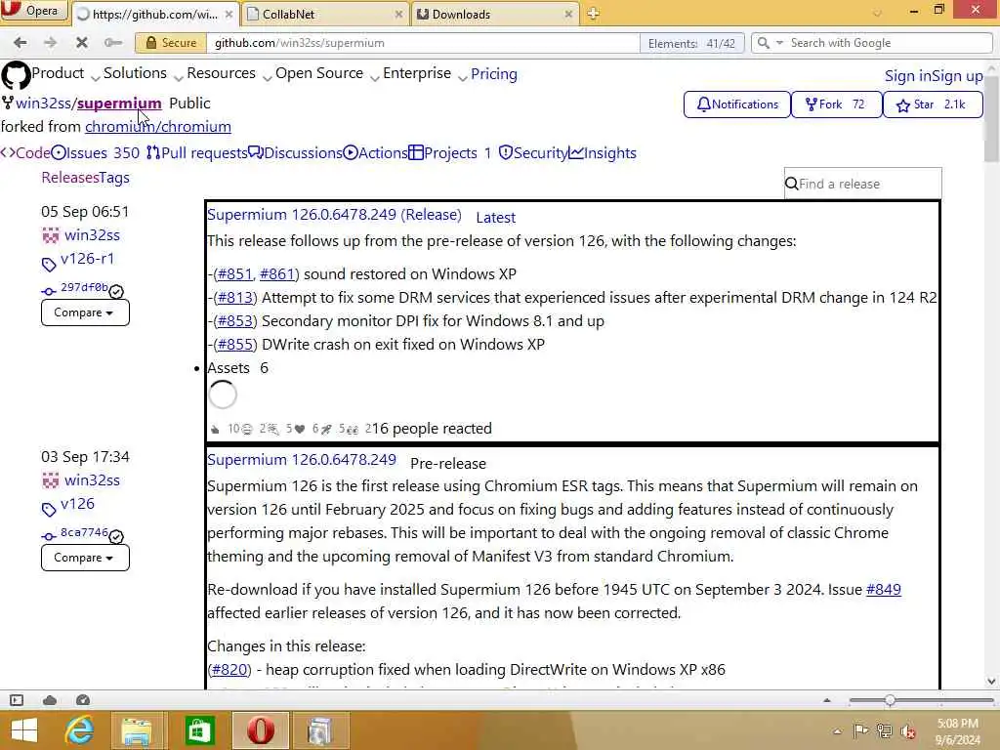
Task: Select the github.com browser tab
Action: pyautogui.click(x=155, y=14)
